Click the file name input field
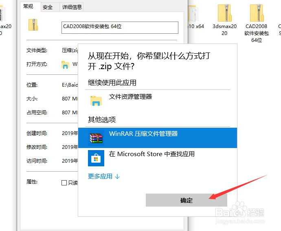Viewport: 281px width, 231px height. point(120,28)
